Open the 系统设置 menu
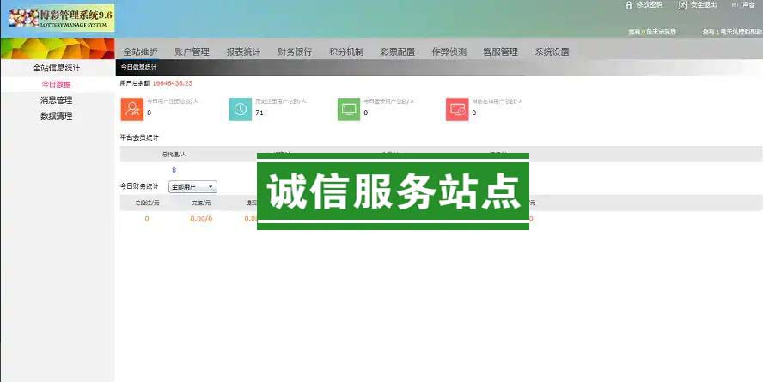Image resolution: width=763 pixels, height=382 pixels. point(552,52)
